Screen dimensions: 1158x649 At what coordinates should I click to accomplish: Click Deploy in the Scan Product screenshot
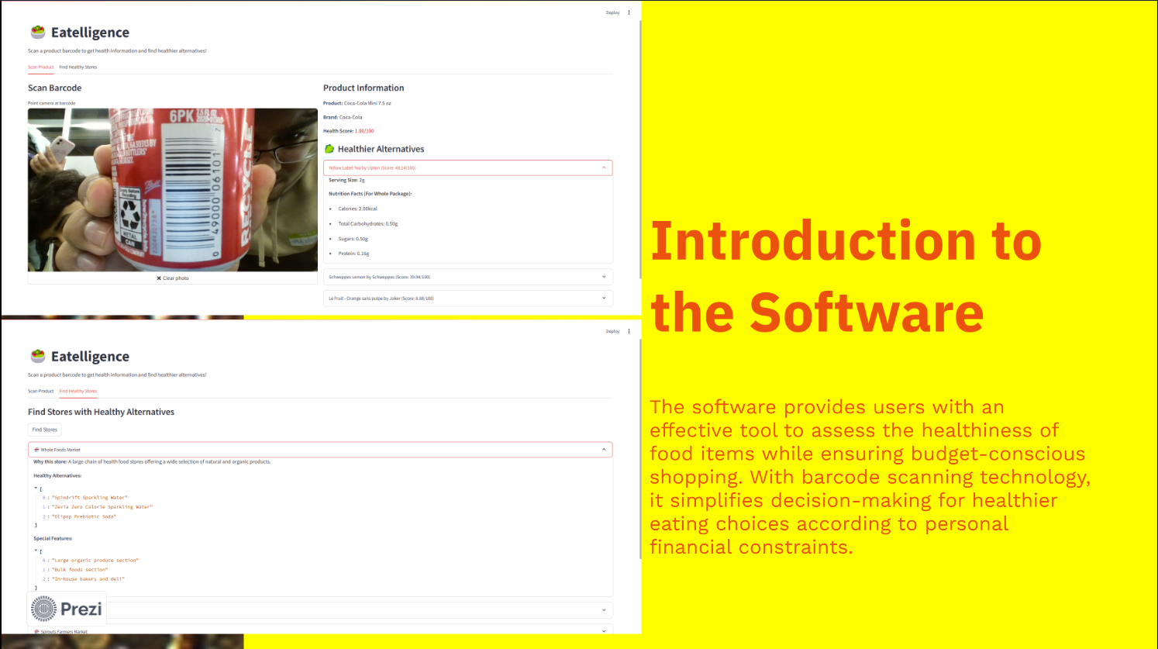pyautogui.click(x=612, y=12)
